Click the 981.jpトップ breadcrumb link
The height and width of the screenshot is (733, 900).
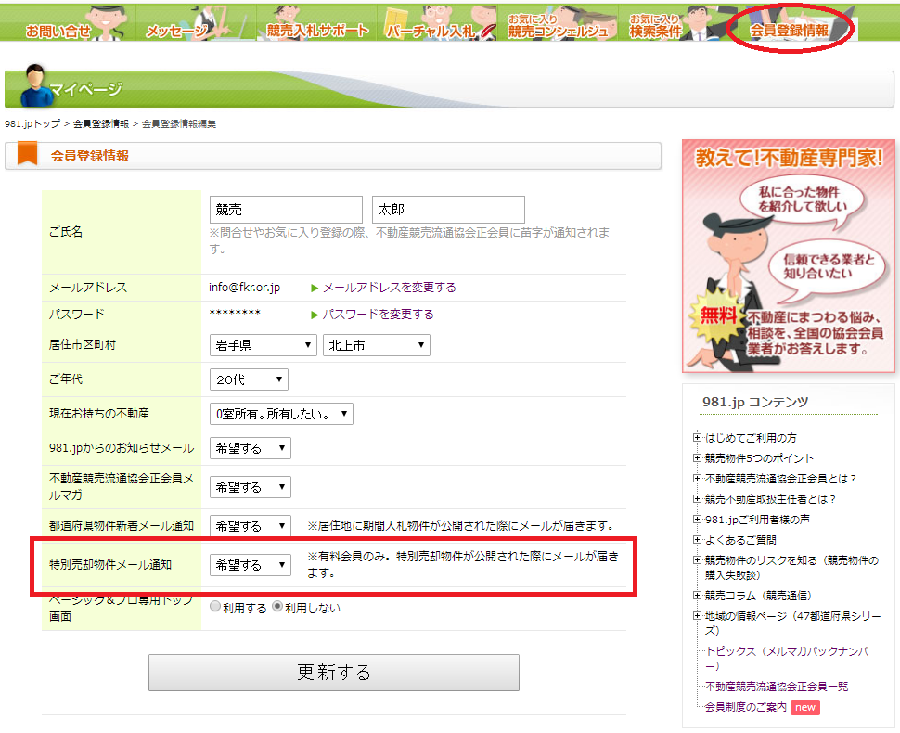[x=32, y=124]
